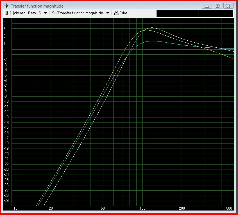Viewport: 238px width, 215px height.
Task: Expand the Transfer function magnitude dropdown arrow
Action: click(107, 13)
